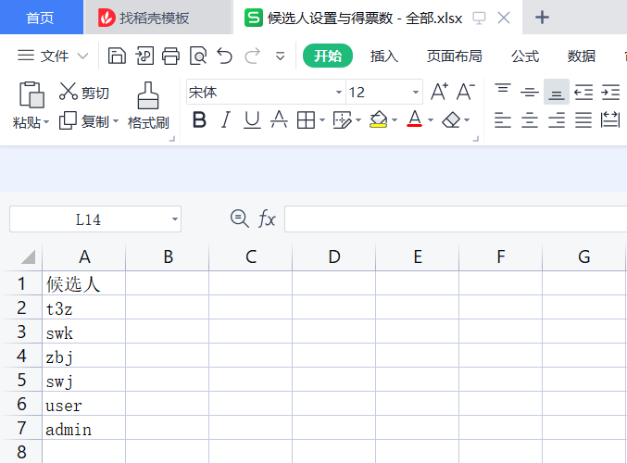Click 复制 (Copy)
The width and height of the screenshot is (627, 463).
pyautogui.click(x=84, y=121)
